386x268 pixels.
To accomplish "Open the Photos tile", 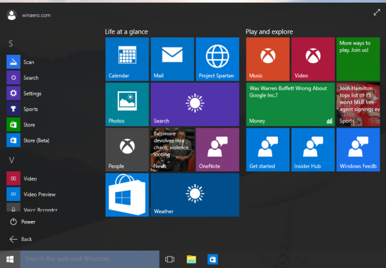I will pos(127,104).
